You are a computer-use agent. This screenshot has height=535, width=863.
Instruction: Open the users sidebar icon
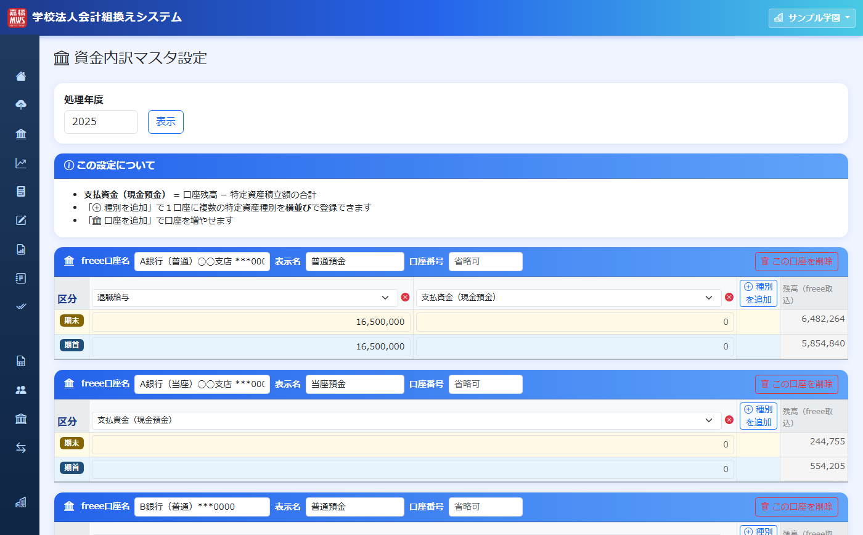click(21, 390)
